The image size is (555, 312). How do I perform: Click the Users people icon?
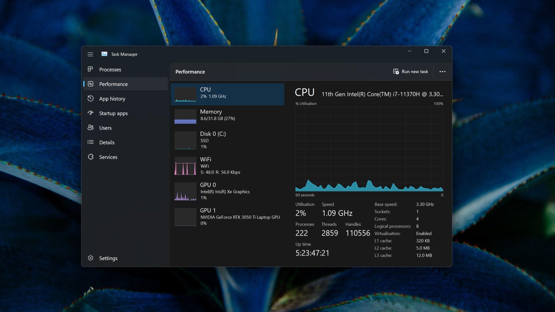pyautogui.click(x=91, y=128)
